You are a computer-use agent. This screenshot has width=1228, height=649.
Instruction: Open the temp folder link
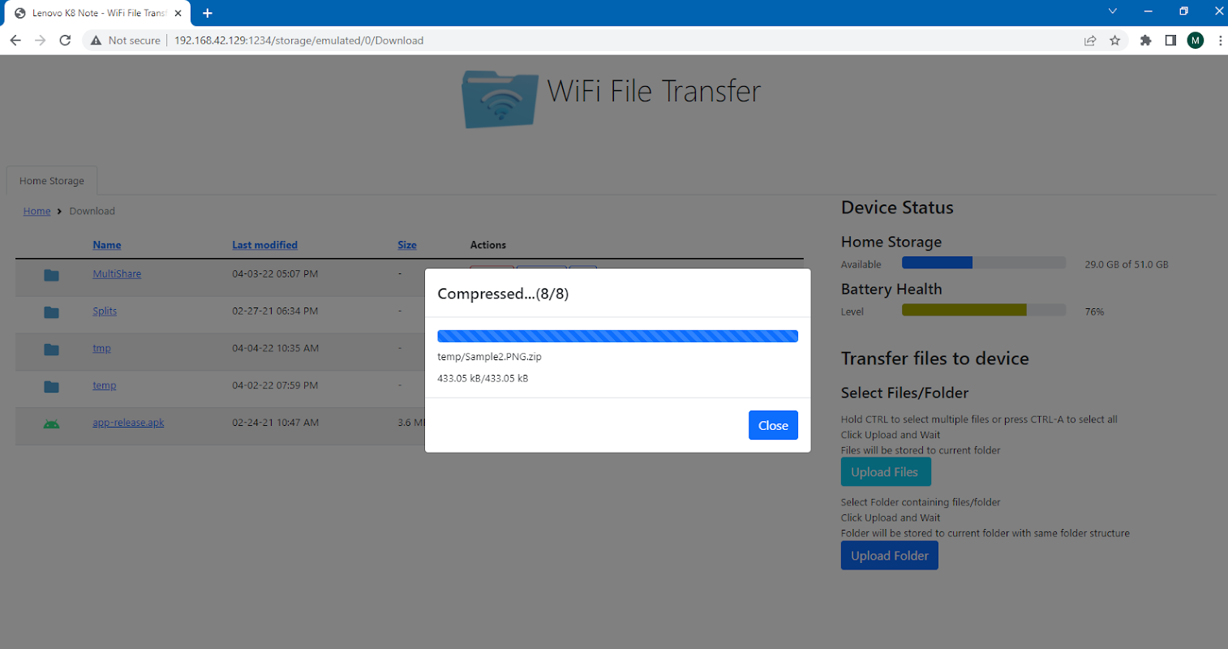point(104,386)
